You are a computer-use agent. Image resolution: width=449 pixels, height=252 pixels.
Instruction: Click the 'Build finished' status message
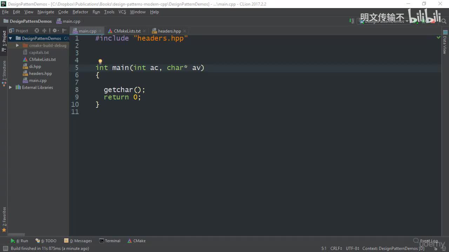pyautogui.click(x=50, y=248)
